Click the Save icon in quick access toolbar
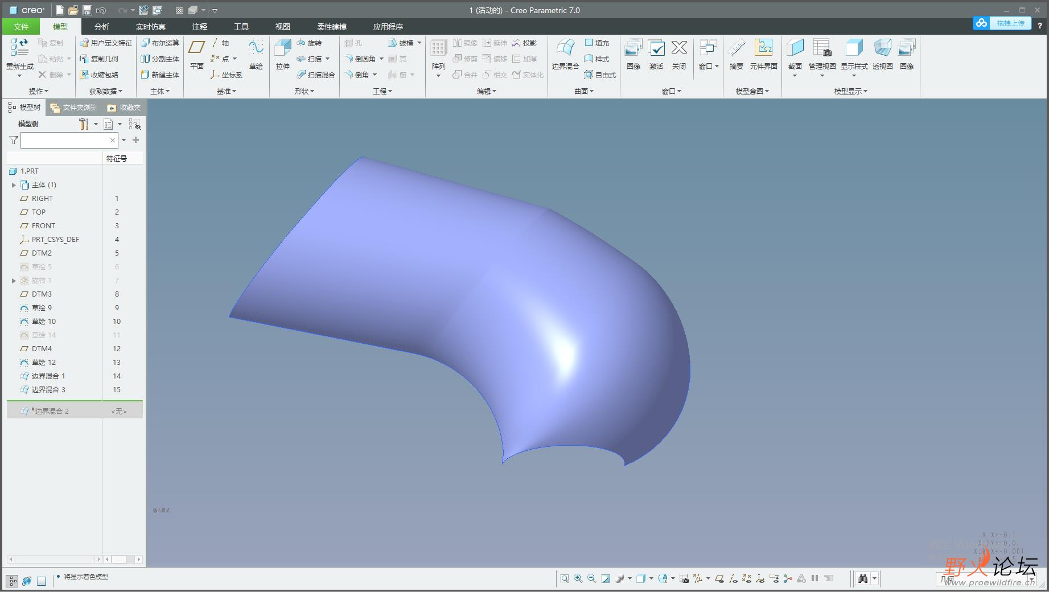 [87, 10]
